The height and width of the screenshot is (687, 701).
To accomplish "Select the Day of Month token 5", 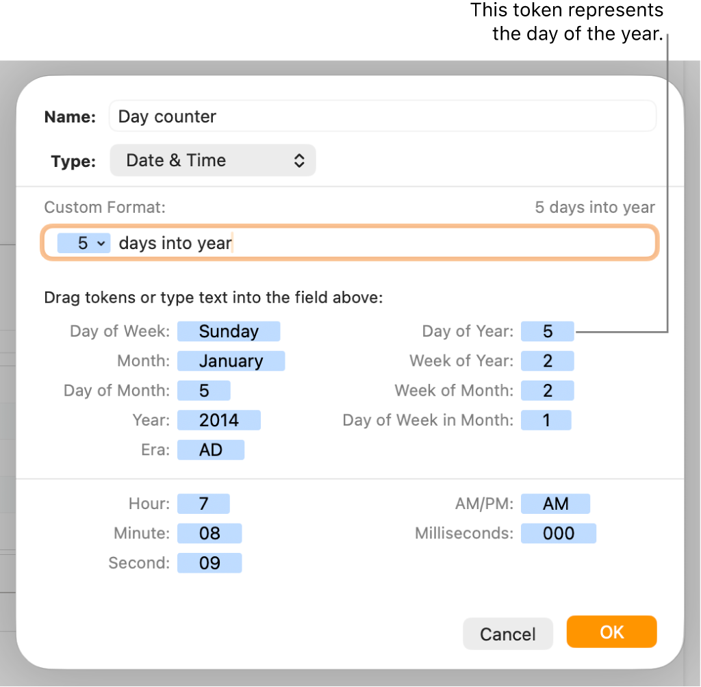I will tap(203, 391).
